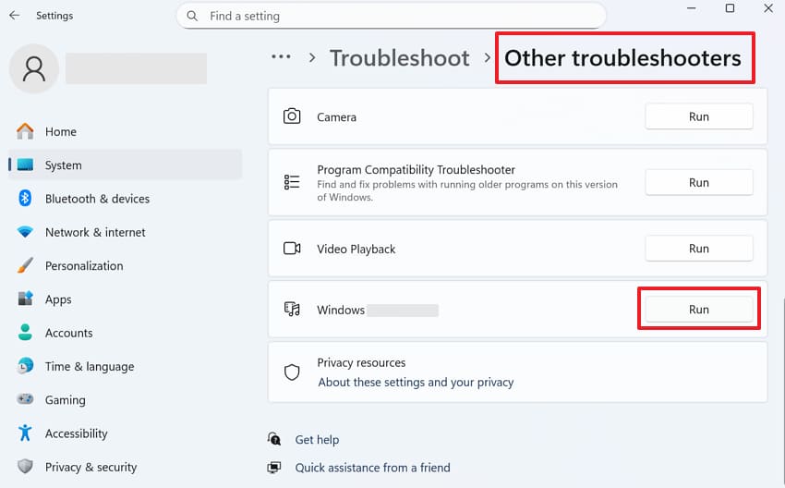The height and width of the screenshot is (488, 785).
Task: Maximize the Settings window
Action: [x=730, y=8]
